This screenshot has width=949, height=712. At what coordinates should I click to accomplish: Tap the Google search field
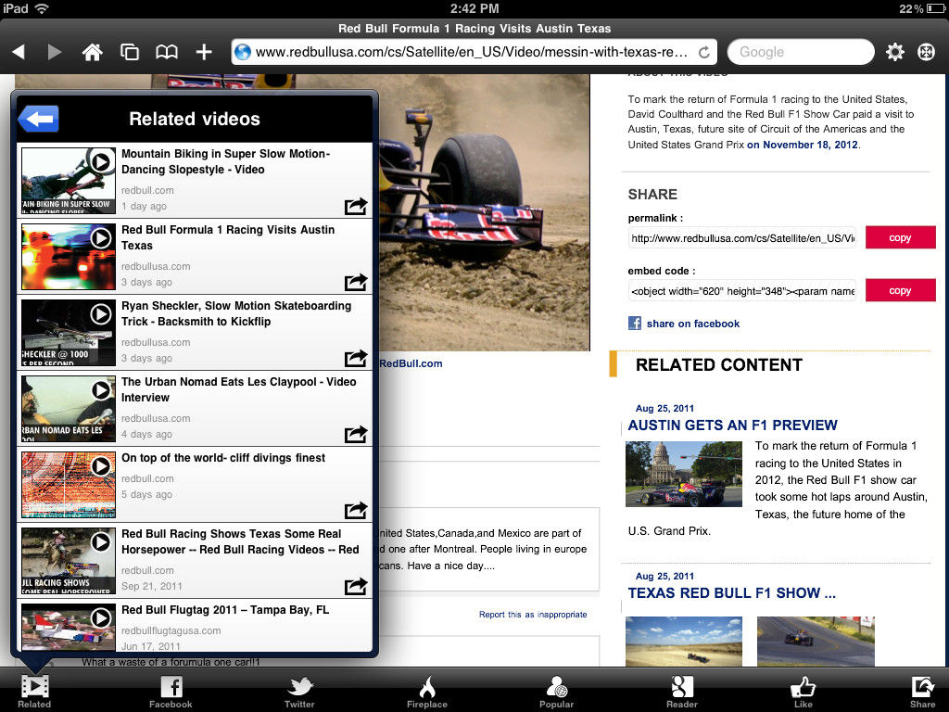800,52
